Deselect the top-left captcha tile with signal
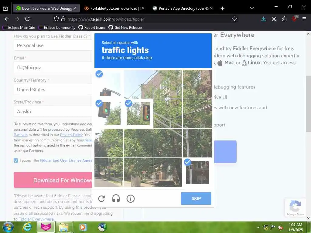The height and width of the screenshot is (233, 311). point(109,84)
